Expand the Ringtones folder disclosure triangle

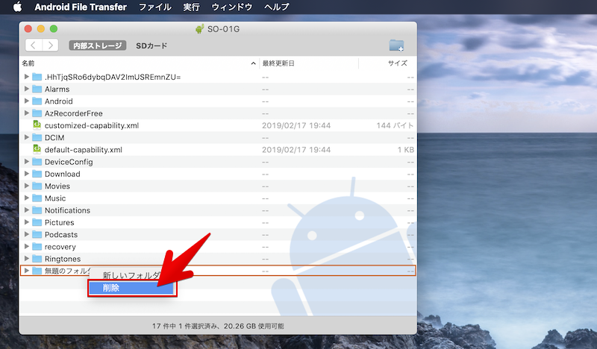(x=27, y=259)
